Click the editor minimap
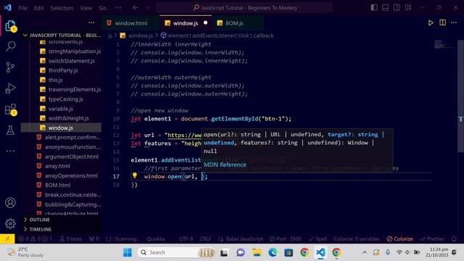This screenshot has height=261, width=464. pos(444,44)
